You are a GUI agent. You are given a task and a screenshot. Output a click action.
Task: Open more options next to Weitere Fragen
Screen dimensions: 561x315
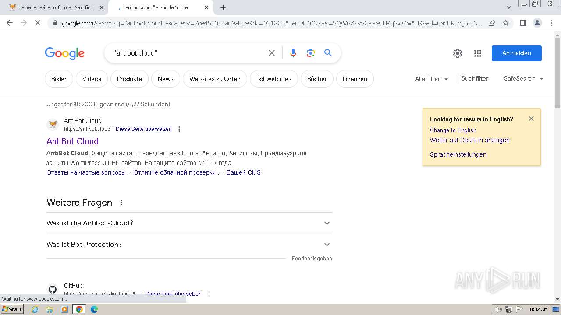point(121,203)
